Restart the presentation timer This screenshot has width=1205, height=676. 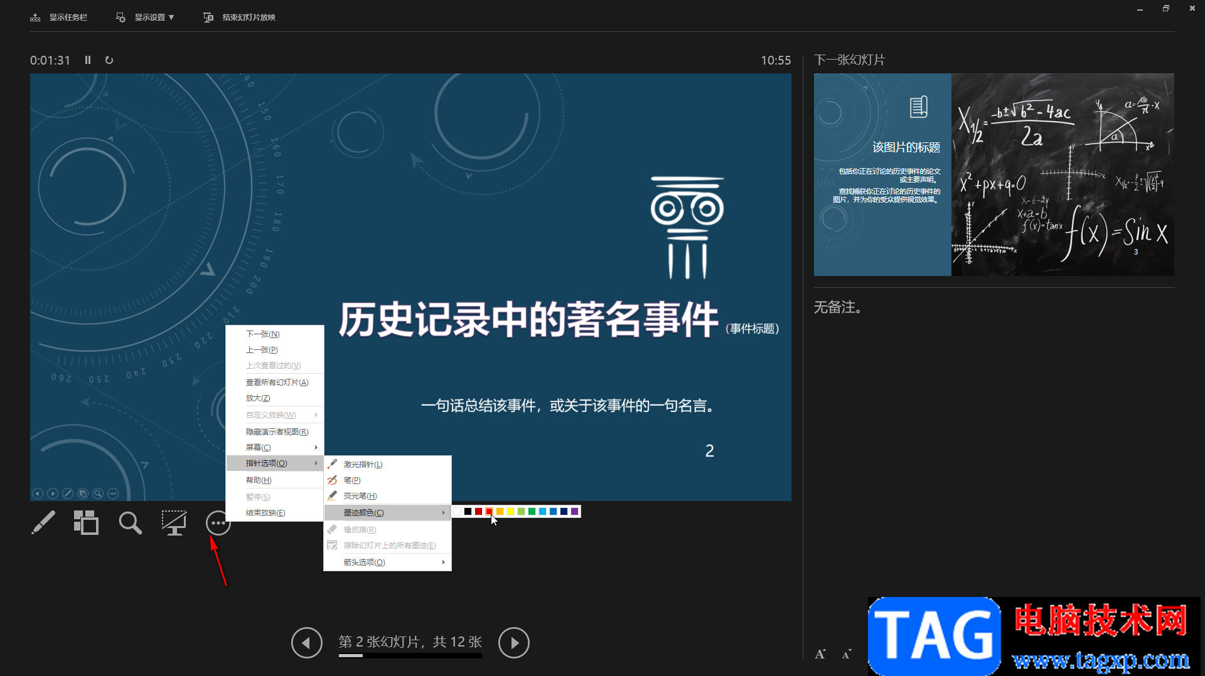pos(109,60)
